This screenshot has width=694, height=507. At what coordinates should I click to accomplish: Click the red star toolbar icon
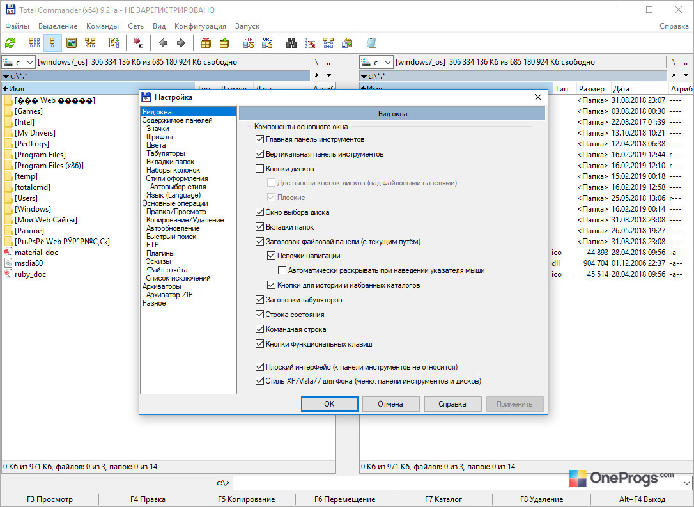pyautogui.click(x=138, y=43)
